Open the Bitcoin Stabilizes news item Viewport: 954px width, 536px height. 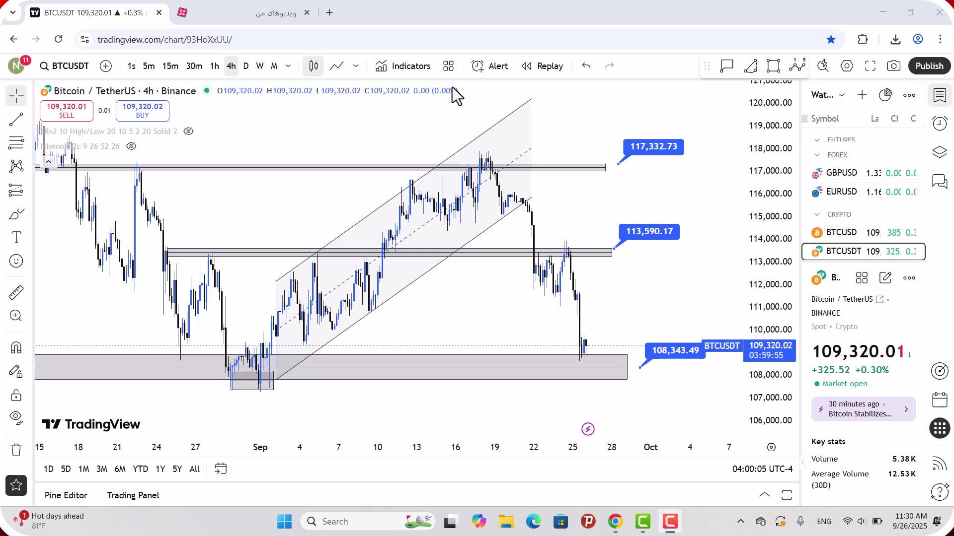(863, 409)
